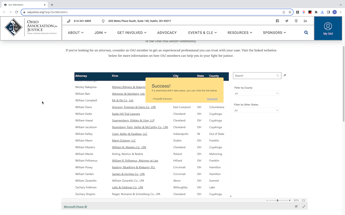Click the Power BI share icon
This screenshot has width=345, height=215.
click(296, 206)
